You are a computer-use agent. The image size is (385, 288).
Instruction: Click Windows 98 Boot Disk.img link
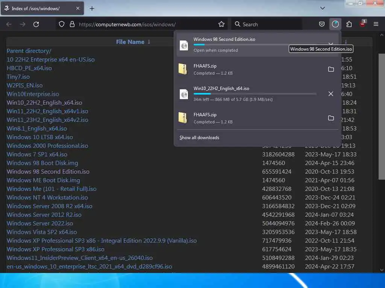click(x=42, y=163)
